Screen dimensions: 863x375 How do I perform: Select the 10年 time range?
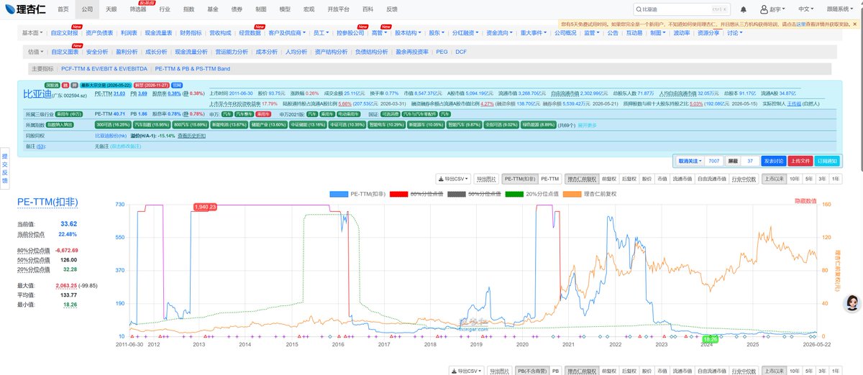(x=794, y=179)
